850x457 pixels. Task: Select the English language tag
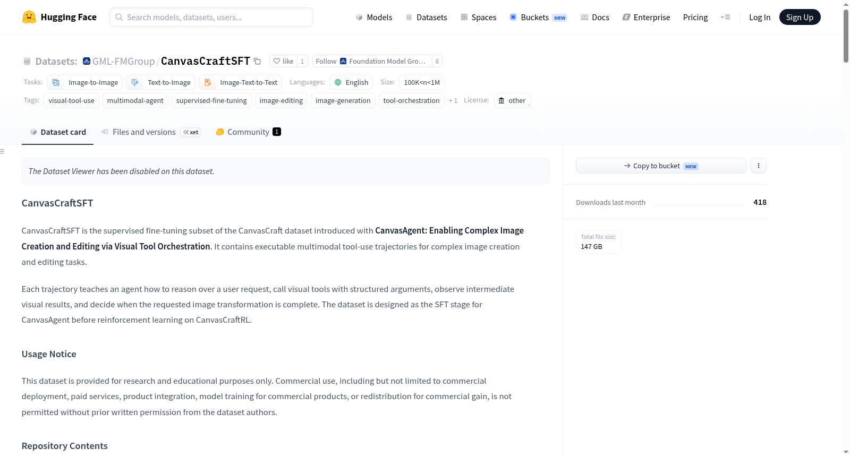[x=351, y=82]
